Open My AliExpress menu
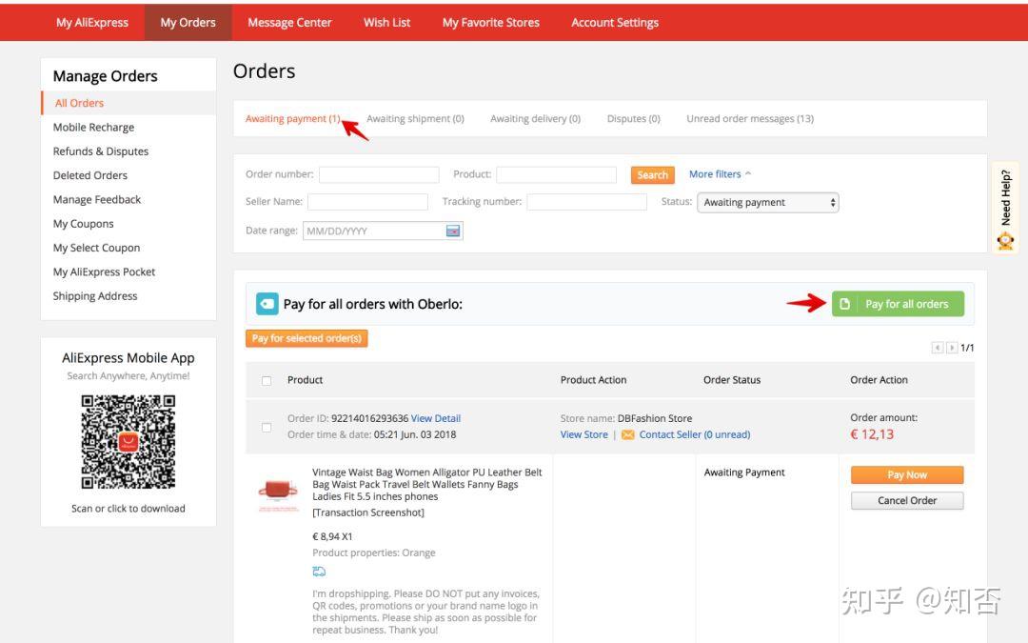Image resolution: width=1028 pixels, height=643 pixels. point(92,22)
